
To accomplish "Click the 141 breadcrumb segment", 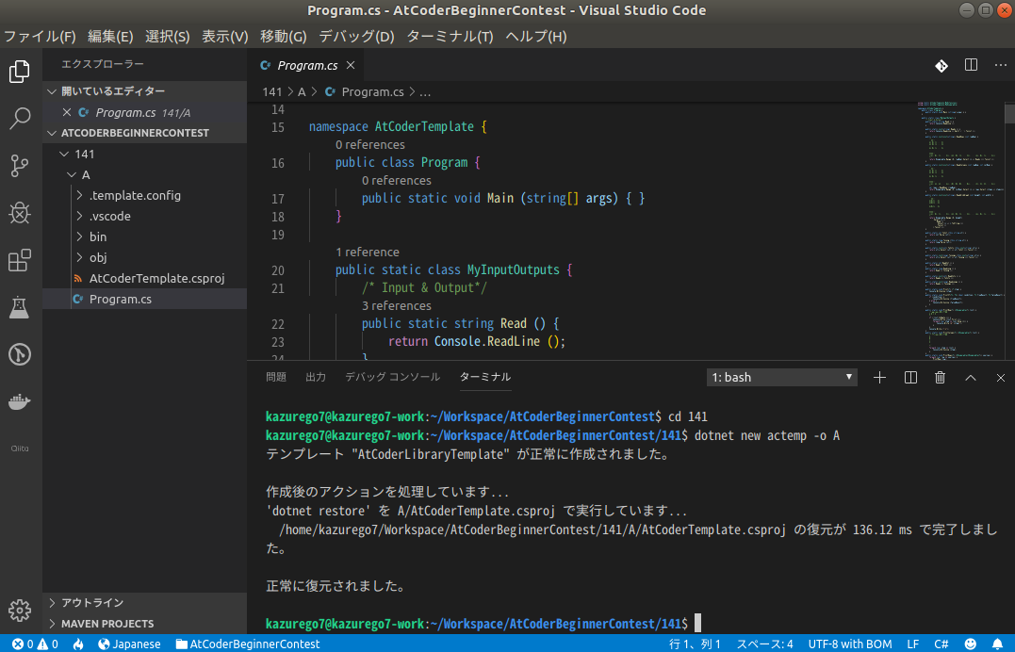I will pyautogui.click(x=271, y=92).
